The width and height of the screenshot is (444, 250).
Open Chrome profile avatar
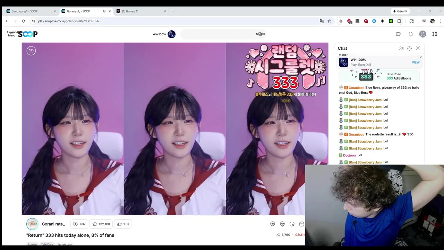pyautogui.click(x=432, y=21)
